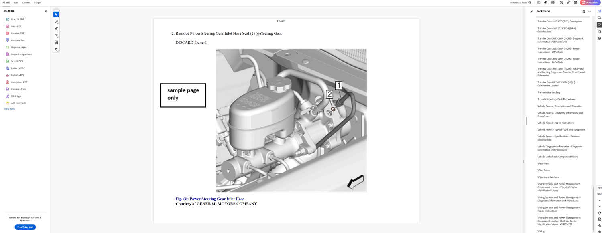Open Wipers and Washers bookmark
Screen dimensions: 602x233
click(x=548, y=177)
